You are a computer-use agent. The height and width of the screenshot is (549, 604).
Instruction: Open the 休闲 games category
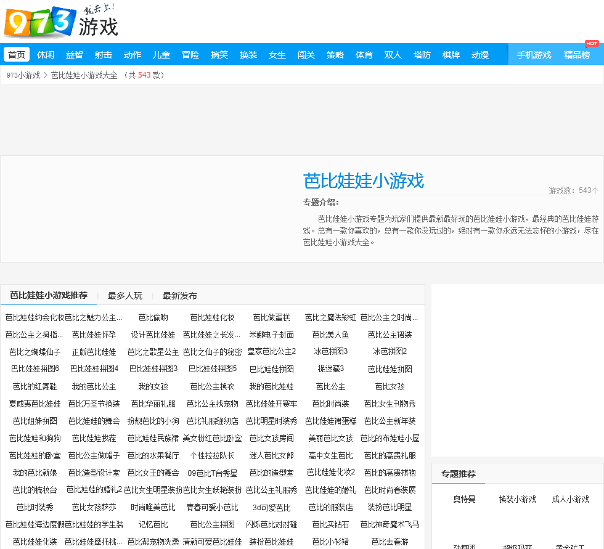[x=46, y=55]
